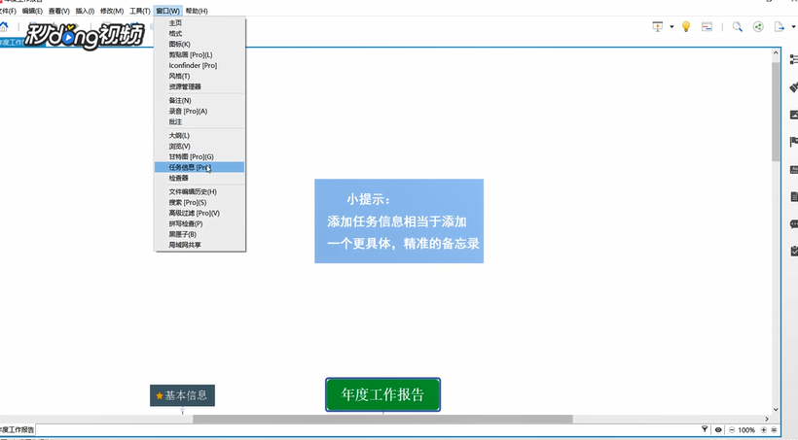
Task: Choose 主页 in Window menu
Action: (199, 23)
